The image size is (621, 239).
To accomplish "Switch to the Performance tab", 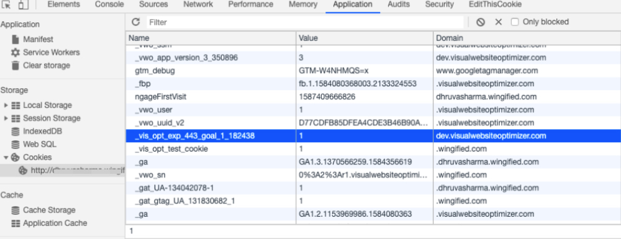I will pyautogui.click(x=251, y=4).
